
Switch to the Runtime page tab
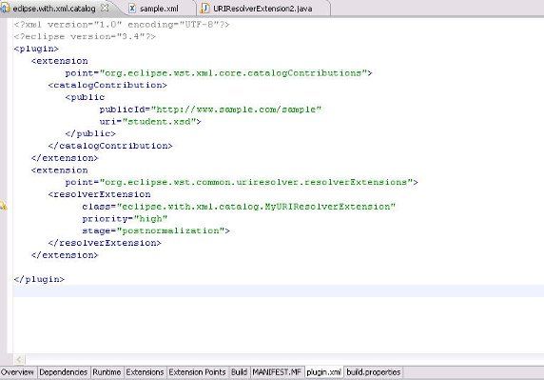(x=107, y=372)
